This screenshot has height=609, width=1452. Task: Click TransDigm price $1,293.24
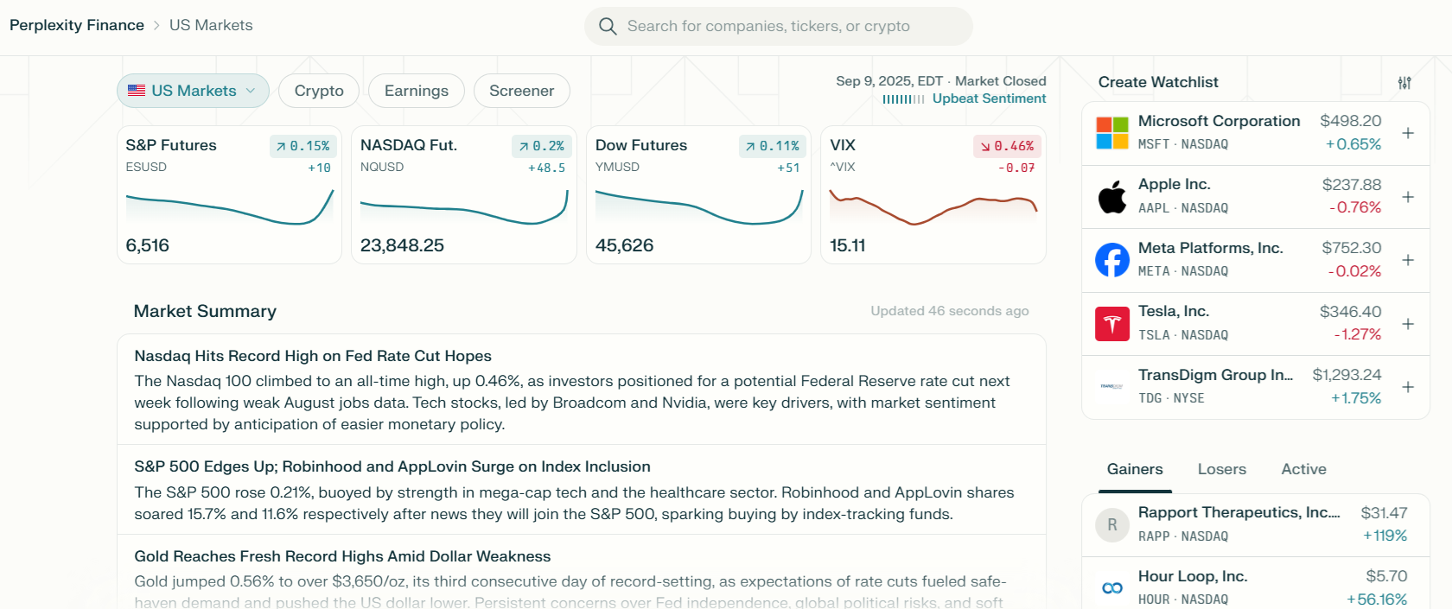click(1347, 375)
